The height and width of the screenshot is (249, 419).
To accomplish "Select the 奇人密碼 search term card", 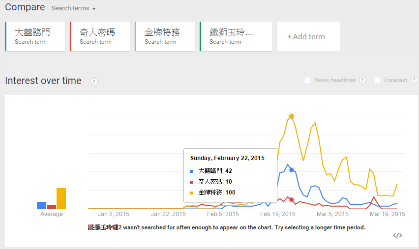I will (100, 36).
